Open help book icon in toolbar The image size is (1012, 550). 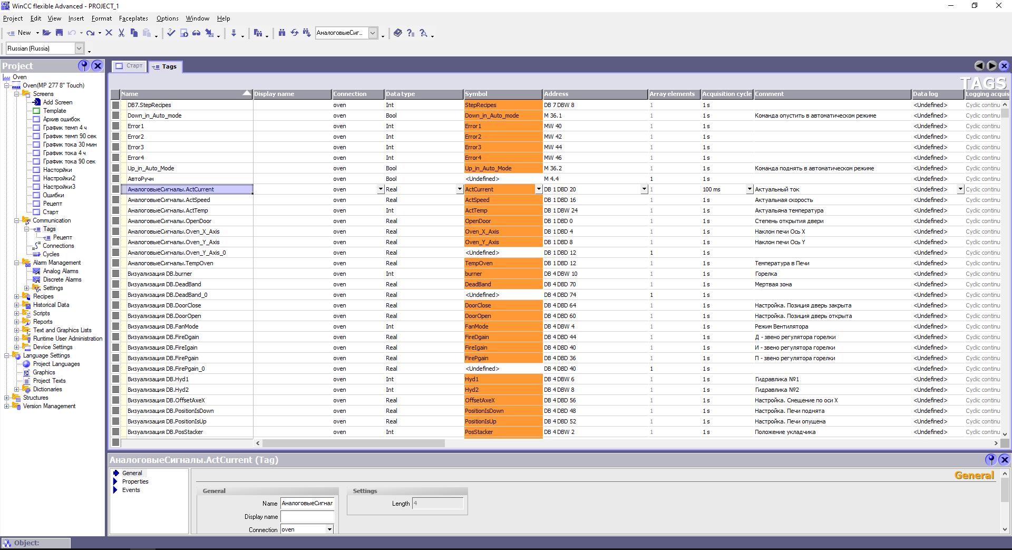point(398,33)
